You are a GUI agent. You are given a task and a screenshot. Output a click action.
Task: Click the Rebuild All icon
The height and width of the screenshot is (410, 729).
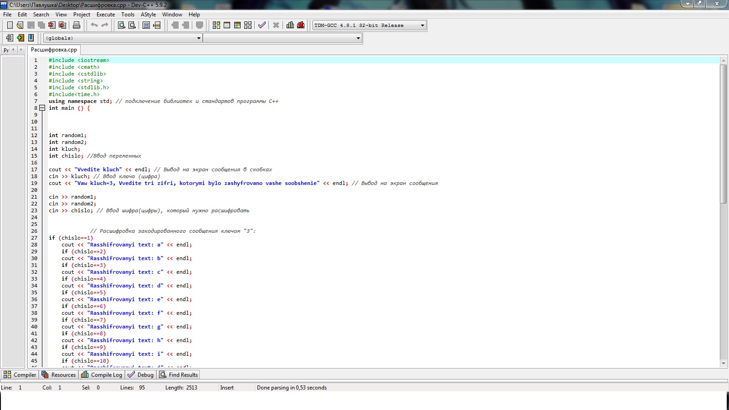248,25
